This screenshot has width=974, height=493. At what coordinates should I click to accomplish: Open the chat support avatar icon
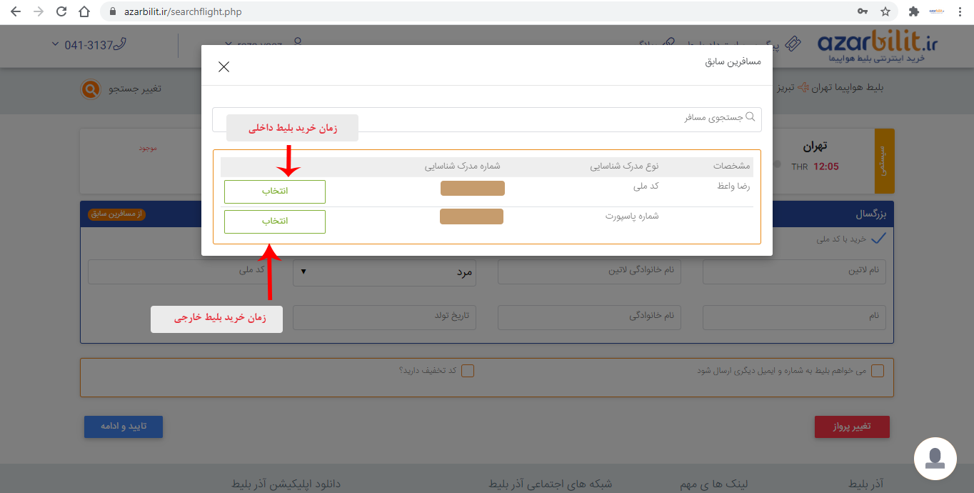(x=935, y=458)
